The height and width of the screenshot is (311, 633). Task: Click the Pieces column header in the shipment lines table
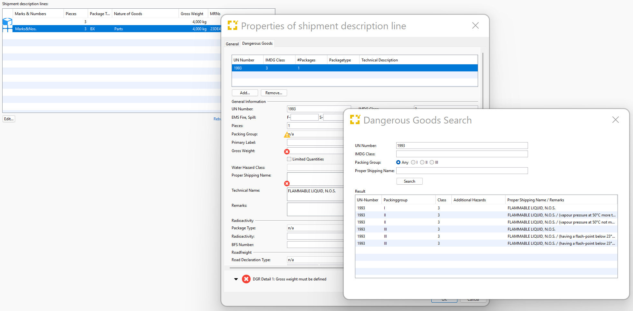tap(75, 14)
